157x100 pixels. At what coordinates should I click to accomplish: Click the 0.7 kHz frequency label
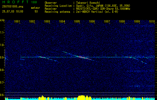[2, 82]
